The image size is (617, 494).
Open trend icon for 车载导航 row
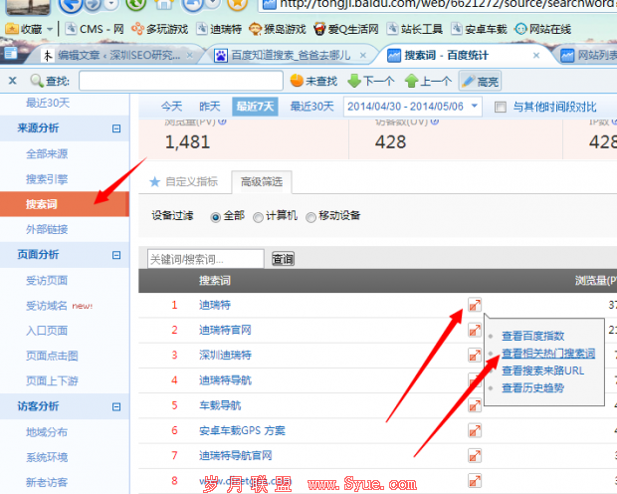(x=475, y=405)
